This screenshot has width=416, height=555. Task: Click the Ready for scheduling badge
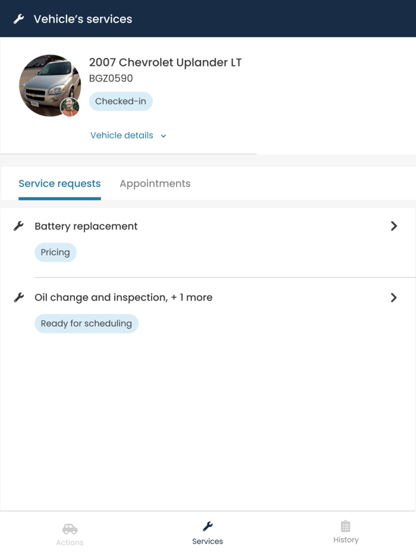click(86, 324)
